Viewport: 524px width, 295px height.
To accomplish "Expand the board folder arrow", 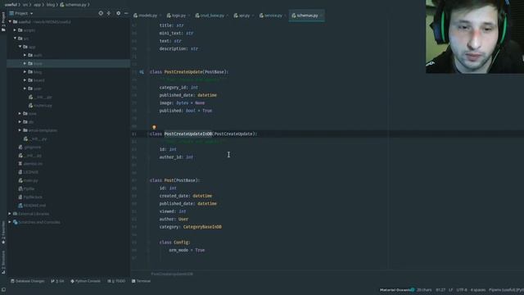I will (25, 80).
